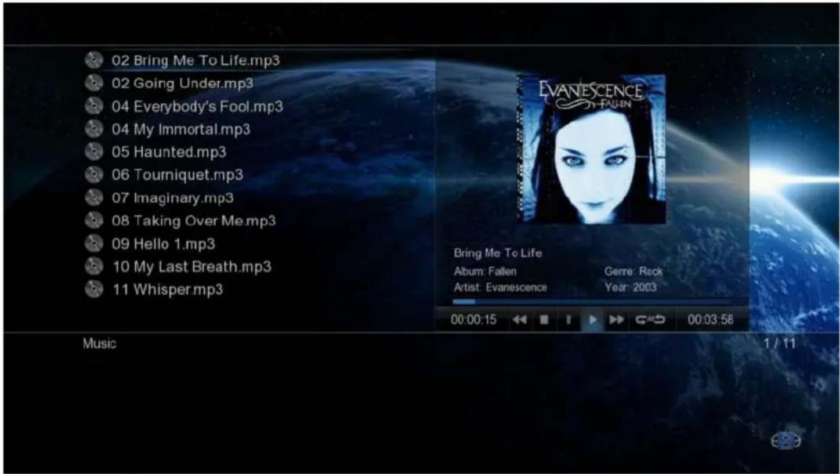The width and height of the screenshot is (840, 474).
Task: Click the Album: Fallen info line
Action: tap(485, 271)
